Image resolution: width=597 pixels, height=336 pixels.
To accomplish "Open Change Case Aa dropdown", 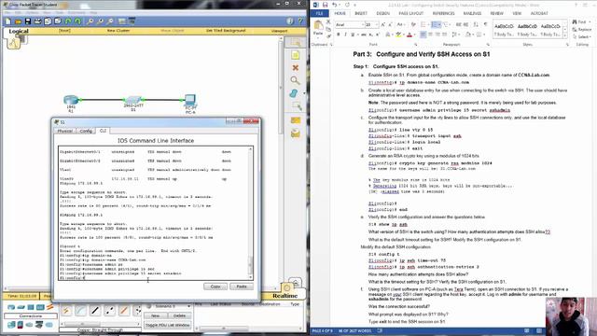I will pyautogui.click(x=400, y=25).
